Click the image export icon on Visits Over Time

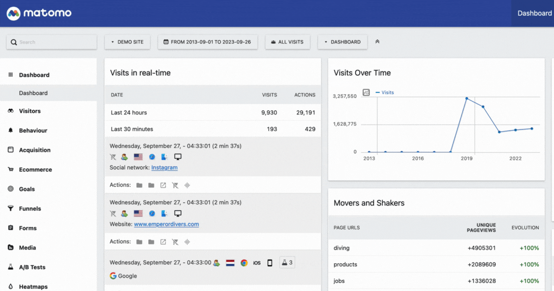point(366,92)
